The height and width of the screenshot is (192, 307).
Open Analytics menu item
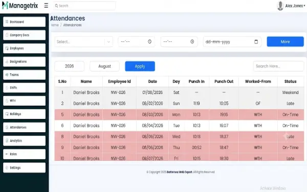click(24, 140)
